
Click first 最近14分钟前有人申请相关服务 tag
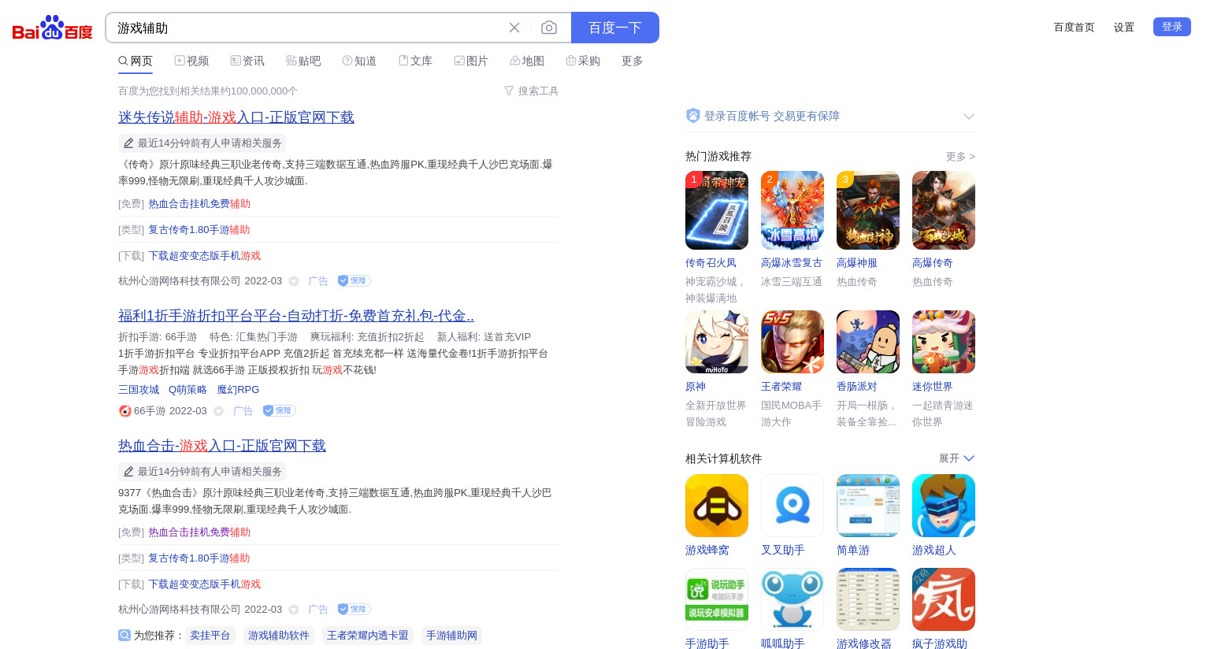click(202, 143)
